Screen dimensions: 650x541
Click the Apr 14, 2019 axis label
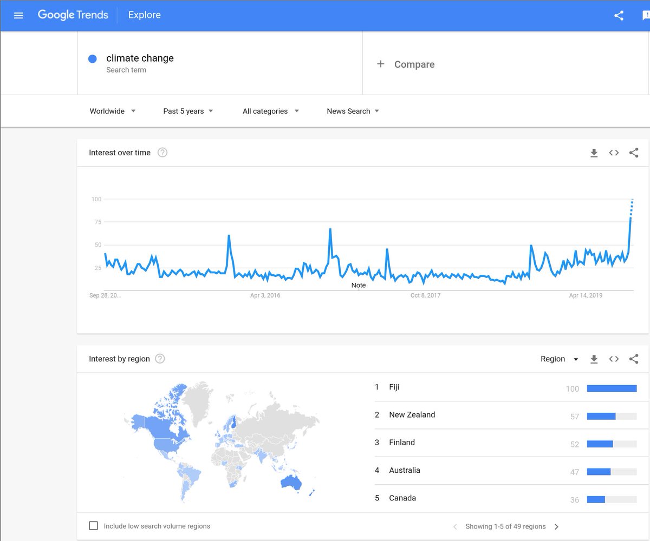coord(586,295)
